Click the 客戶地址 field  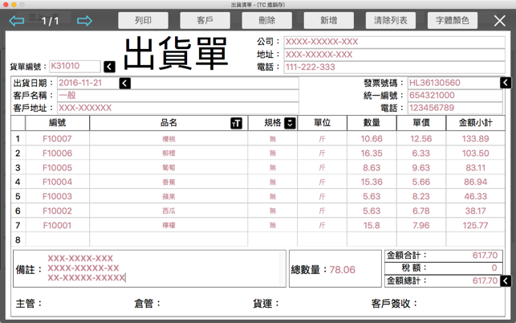click(178, 108)
